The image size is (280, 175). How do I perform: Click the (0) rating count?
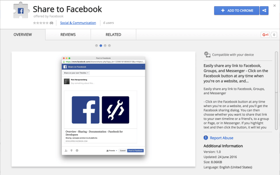pos(51,23)
